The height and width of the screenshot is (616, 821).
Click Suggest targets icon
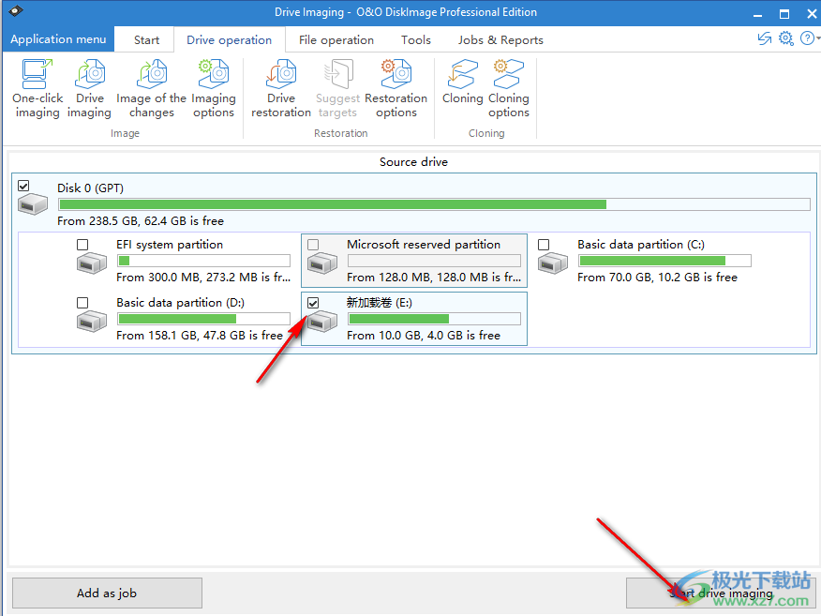[338, 74]
